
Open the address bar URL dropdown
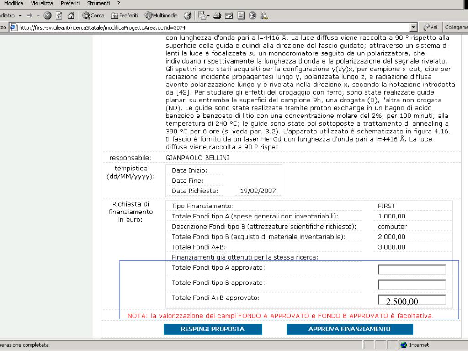[x=413, y=27]
